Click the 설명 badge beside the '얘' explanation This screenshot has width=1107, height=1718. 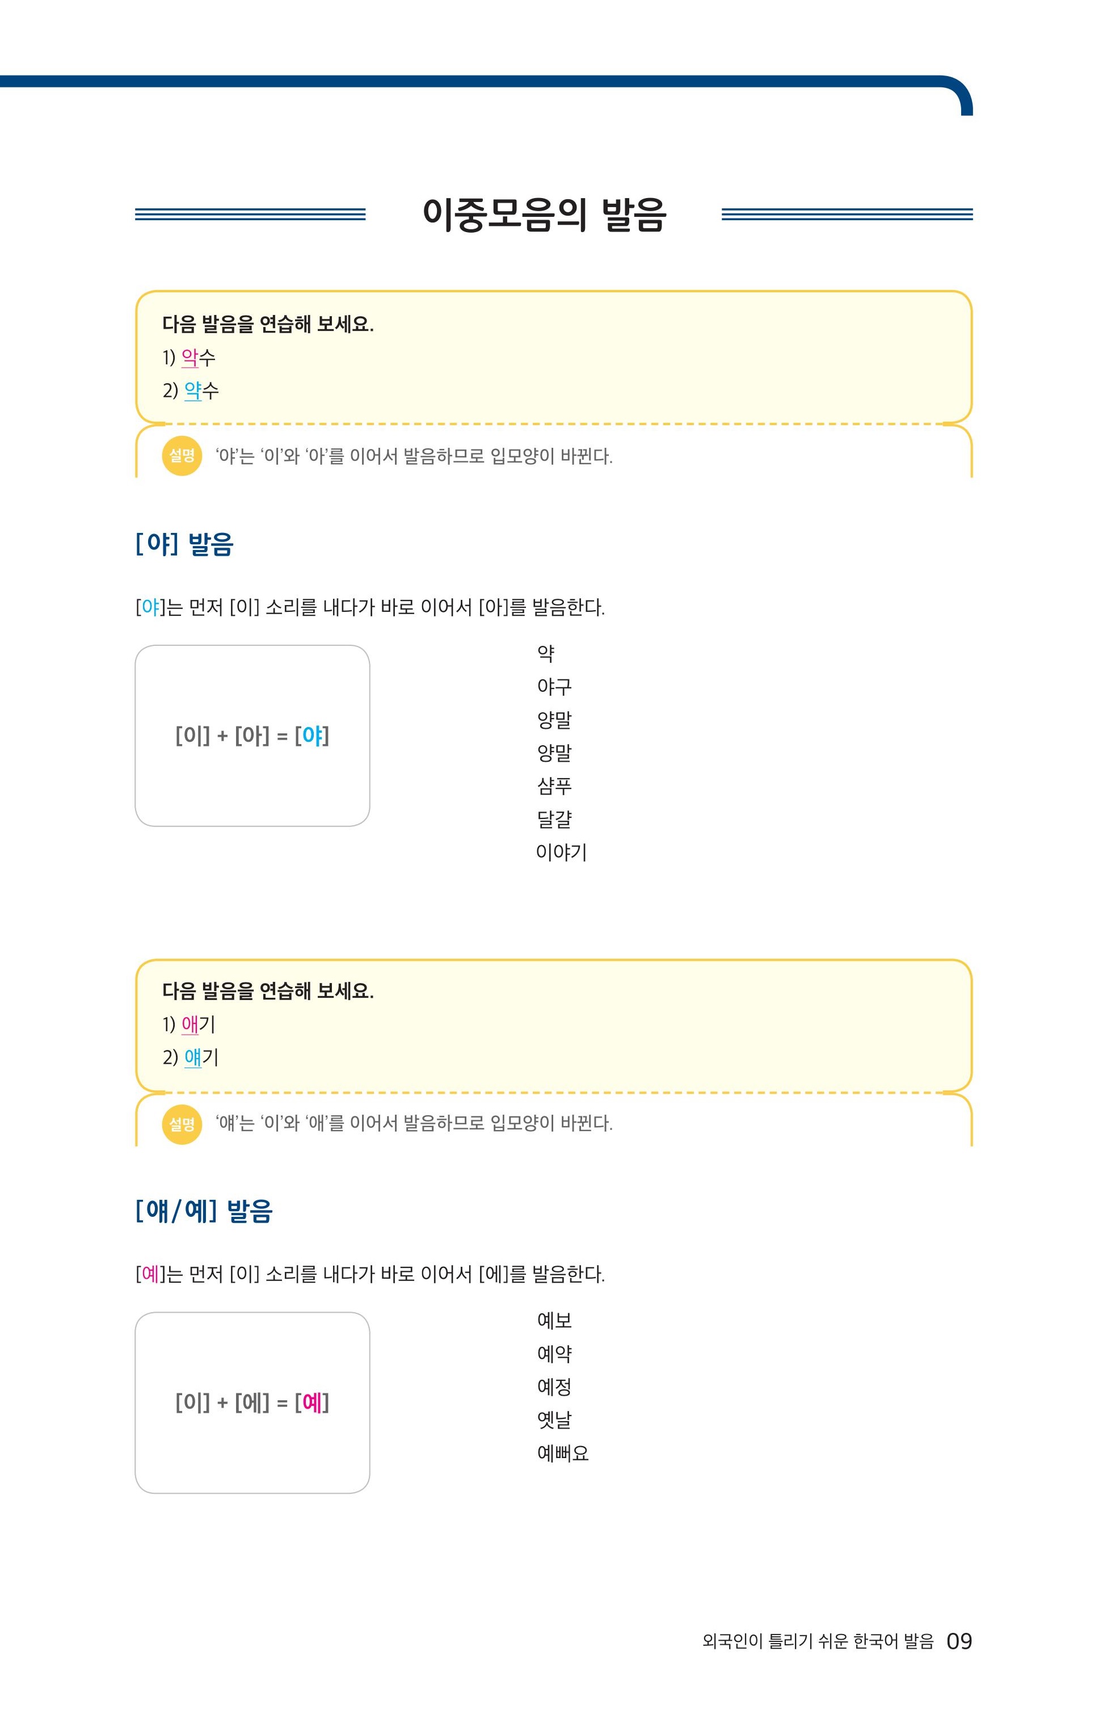(182, 1124)
